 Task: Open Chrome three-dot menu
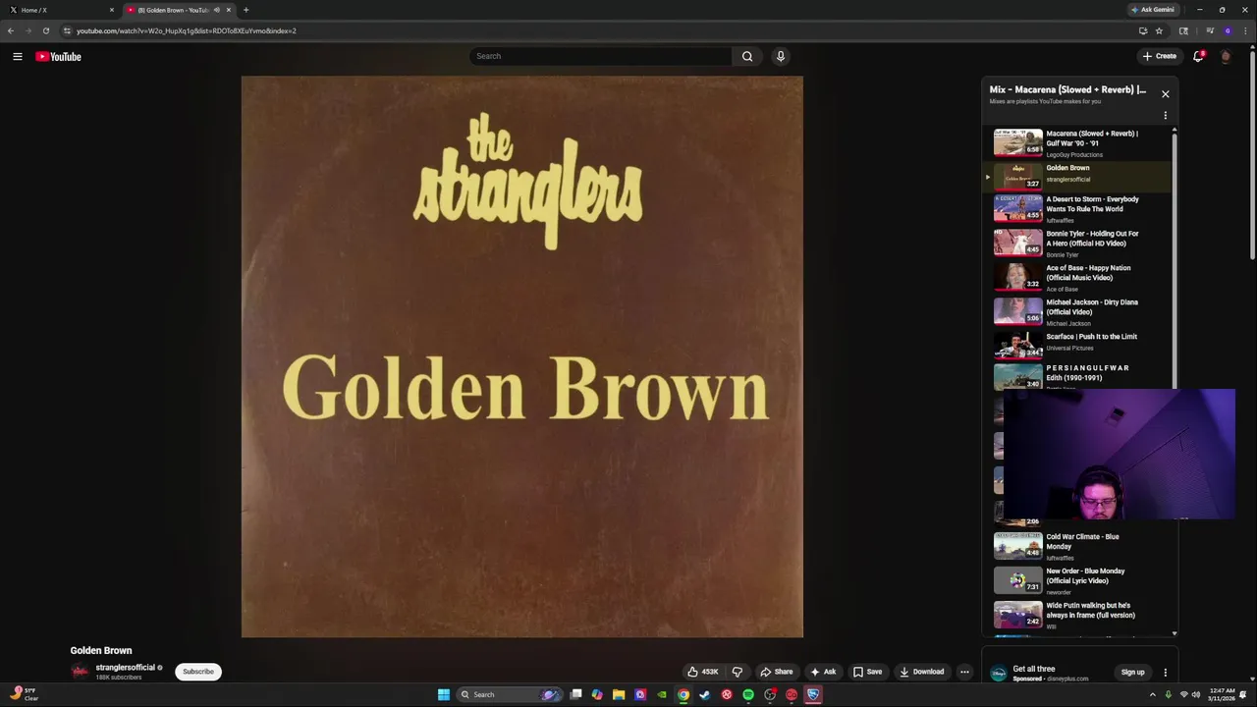(1245, 30)
